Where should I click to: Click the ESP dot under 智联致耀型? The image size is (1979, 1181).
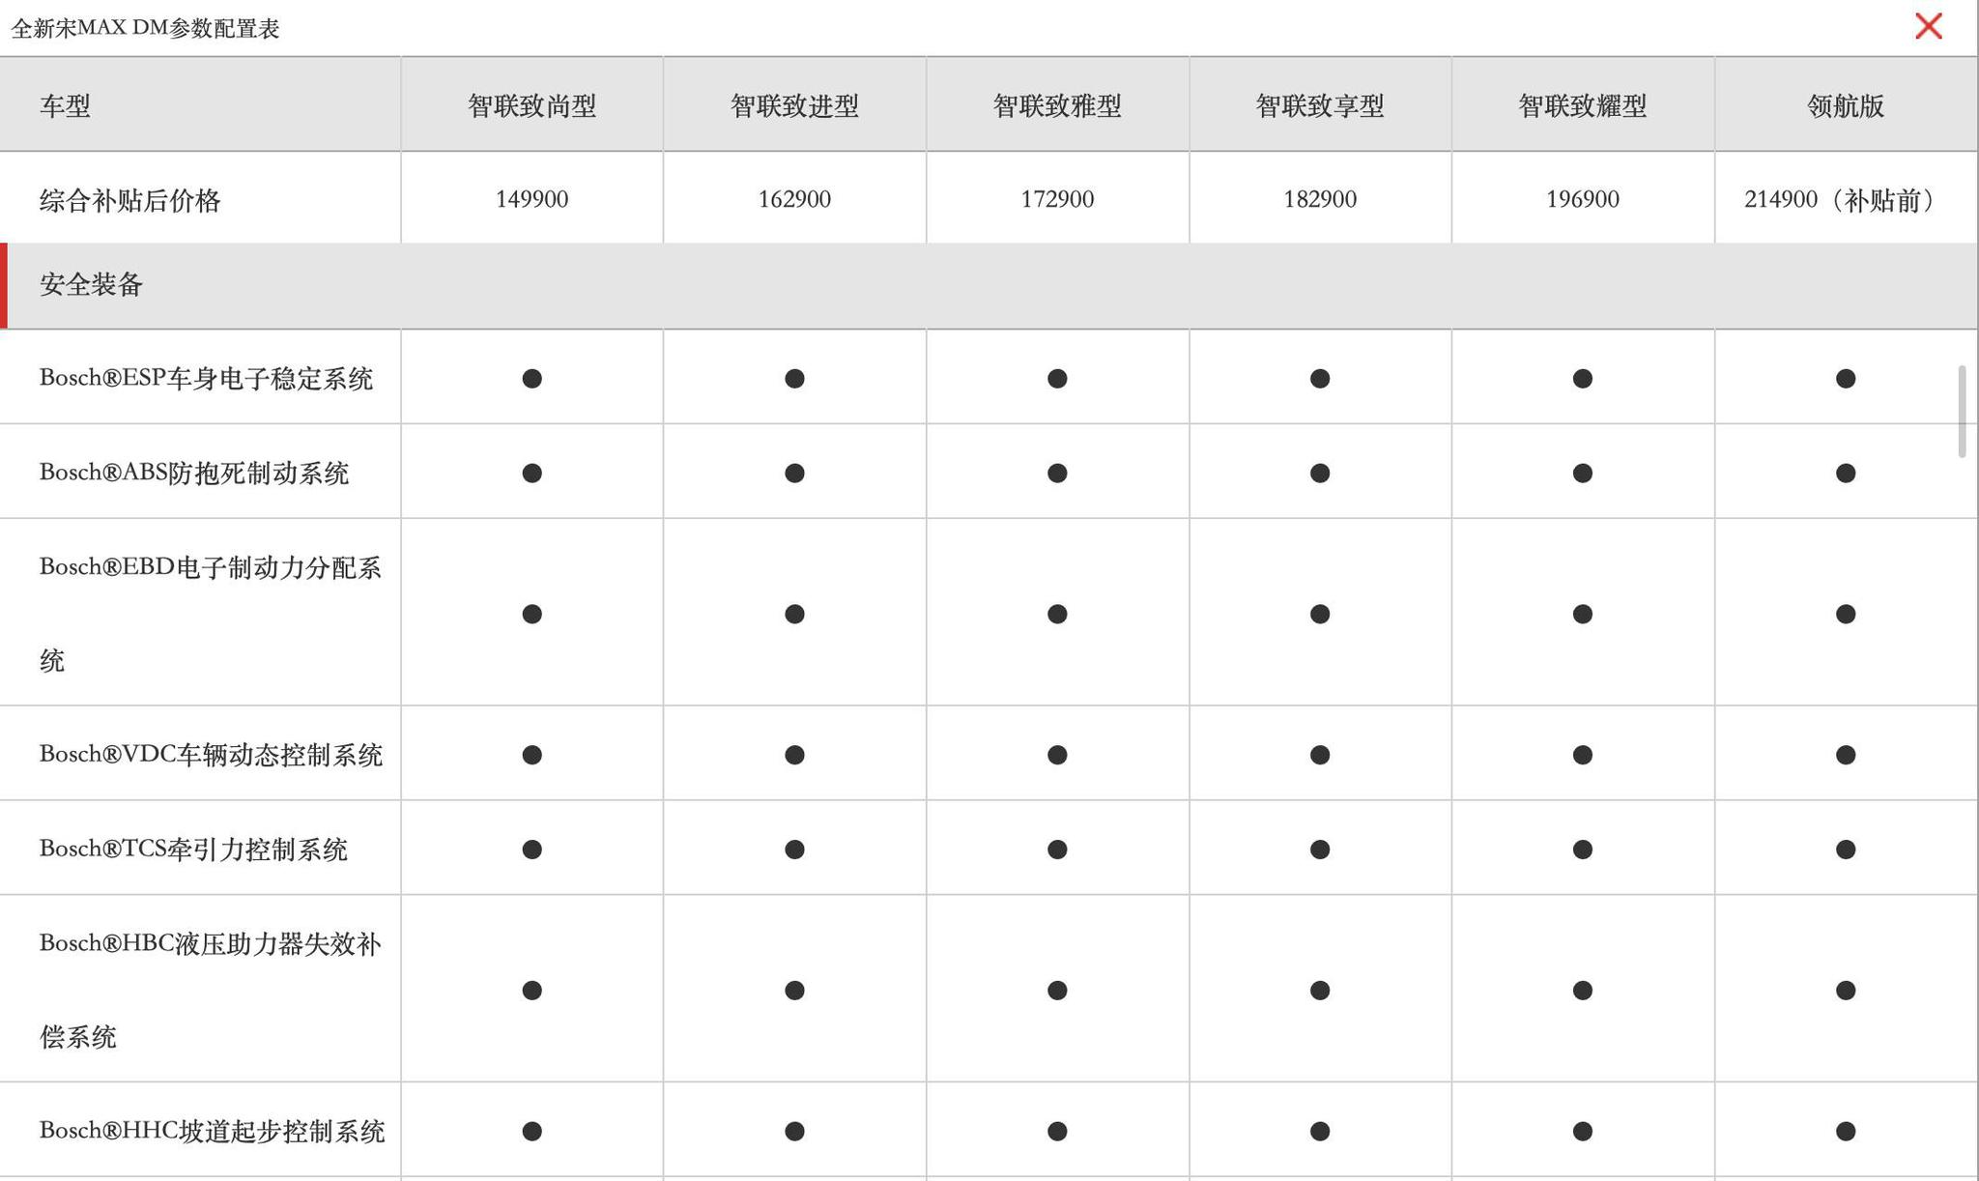pyautogui.click(x=1582, y=379)
